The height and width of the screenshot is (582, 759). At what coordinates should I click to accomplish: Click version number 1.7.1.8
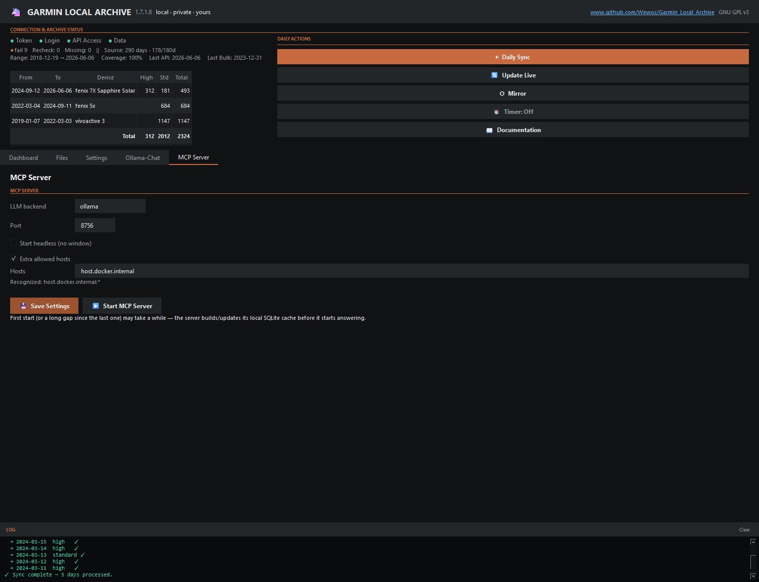click(143, 12)
